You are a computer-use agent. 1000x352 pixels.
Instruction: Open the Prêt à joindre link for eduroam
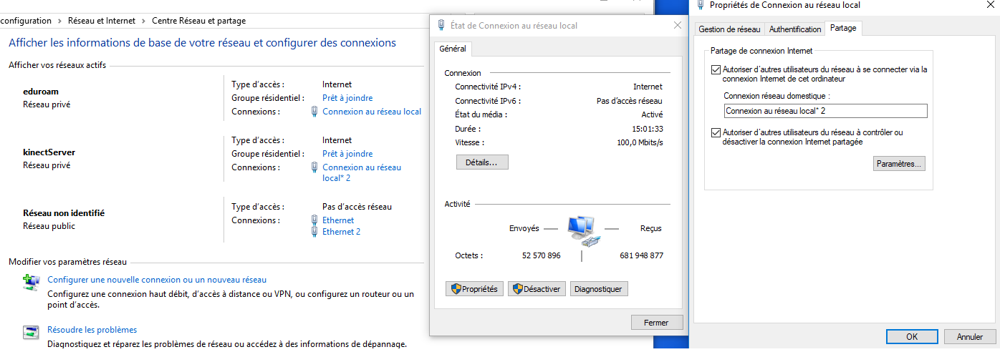coord(347,98)
